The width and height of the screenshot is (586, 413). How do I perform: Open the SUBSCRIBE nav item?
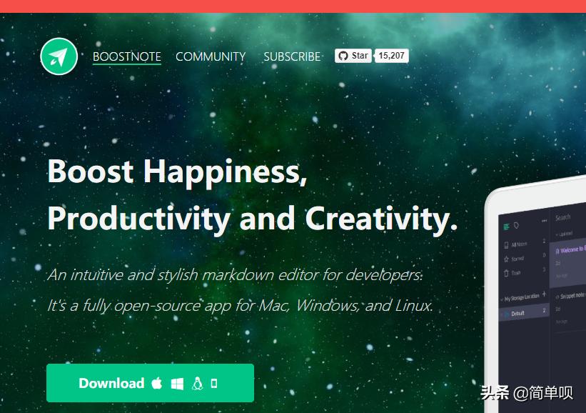click(x=292, y=57)
